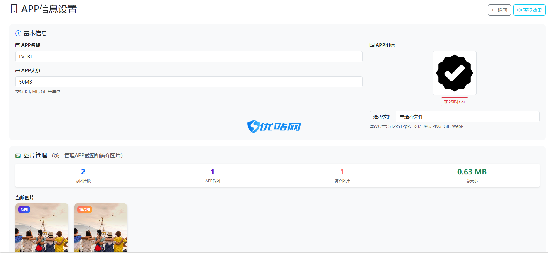
Task: Click the picture icon beside 图片管理
Action: (18, 155)
